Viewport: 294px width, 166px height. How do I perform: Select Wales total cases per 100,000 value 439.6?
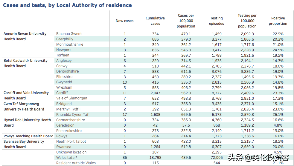point(186,158)
